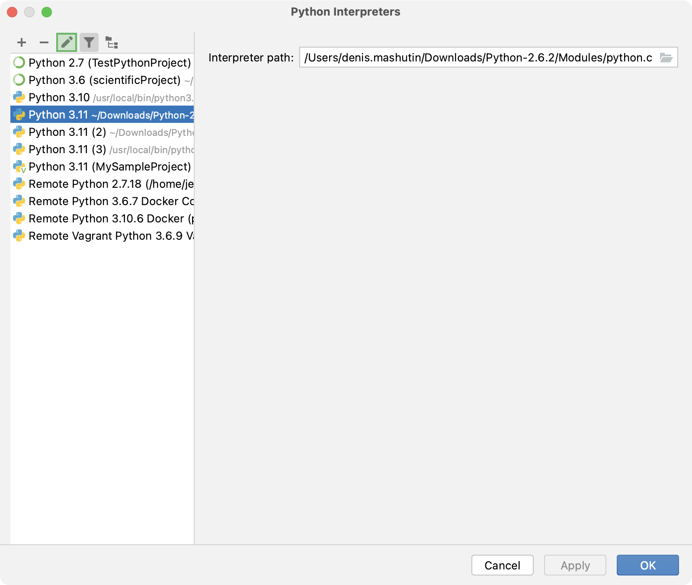The width and height of the screenshot is (692, 585).
Task: Click the Cancel button
Action: click(502, 565)
